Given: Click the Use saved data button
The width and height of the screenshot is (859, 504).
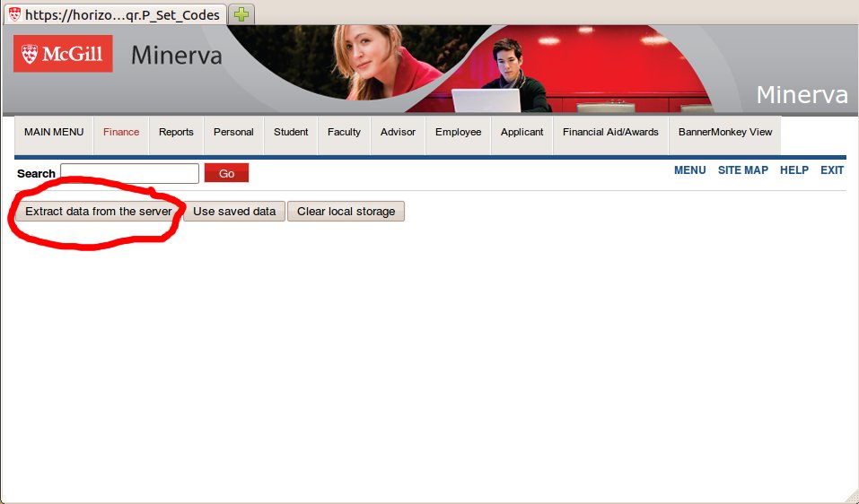Looking at the screenshot, I should click(x=234, y=212).
